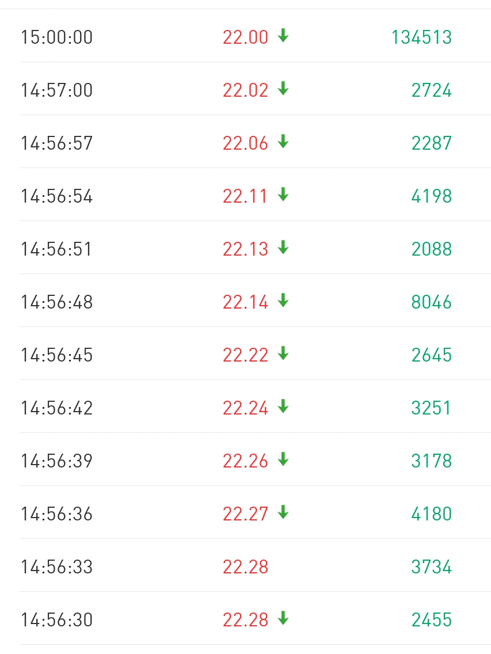The width and height of the screenshot is (491, 654).
Task: Click the down arrow next to 22.22
Action: 283,354
